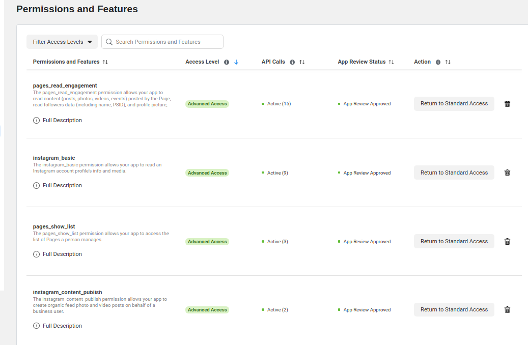Sort by Access Level using blue arrow
The width and height of the screenshot is (528, 345).
[236, 62]
